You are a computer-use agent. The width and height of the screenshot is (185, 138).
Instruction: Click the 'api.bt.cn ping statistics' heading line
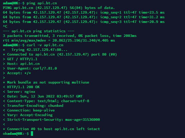[x=38, y=31]
